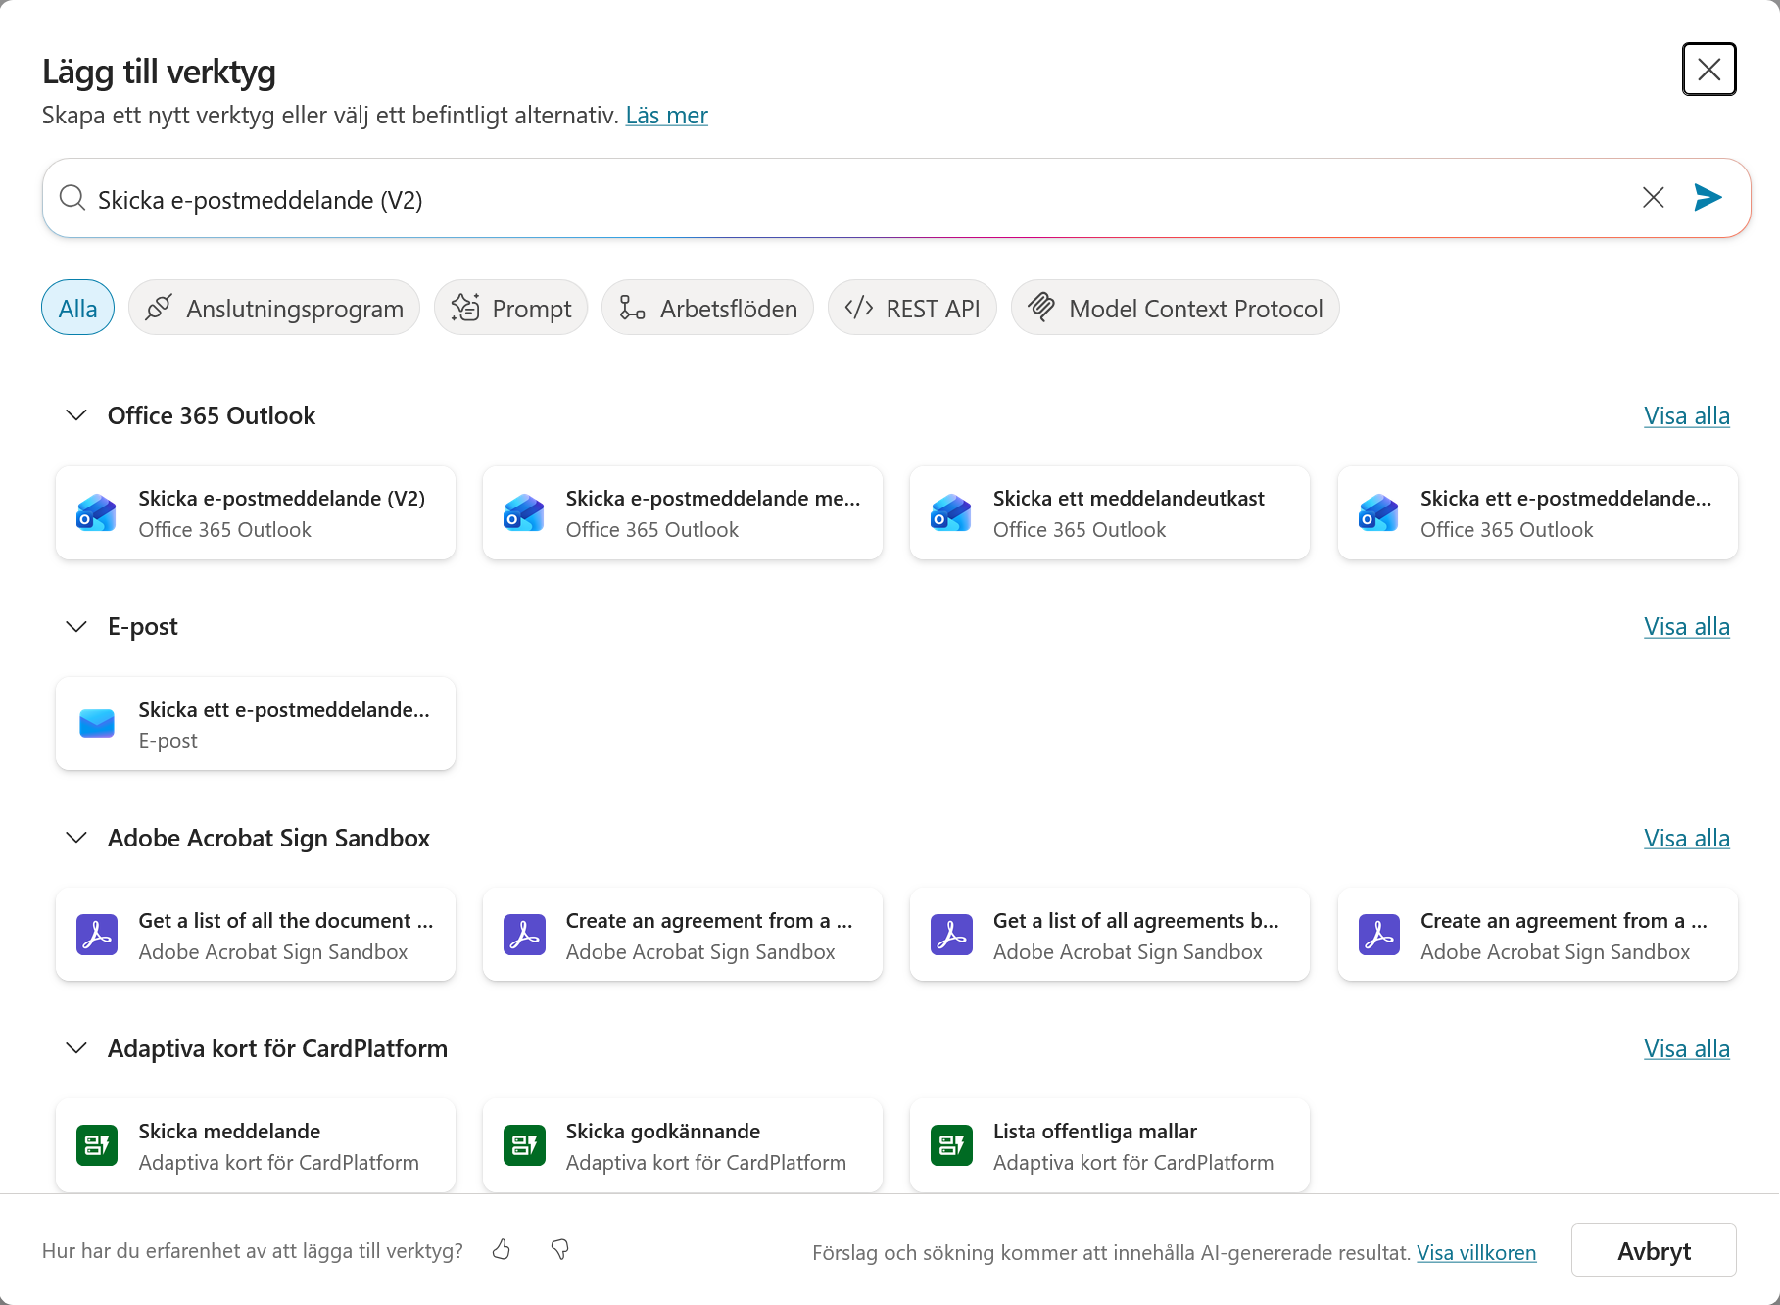Open the Visa villkoren link

point(1476,1252)
